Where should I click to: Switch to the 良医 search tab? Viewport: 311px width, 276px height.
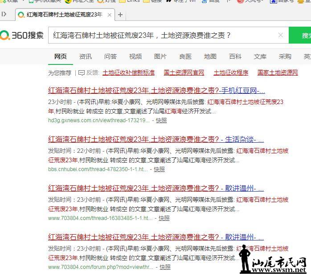click(185, 56)
